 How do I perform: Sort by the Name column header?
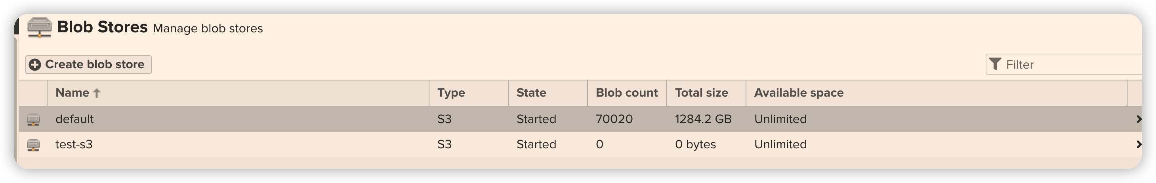pyautogui.click(x=72, y=93)
